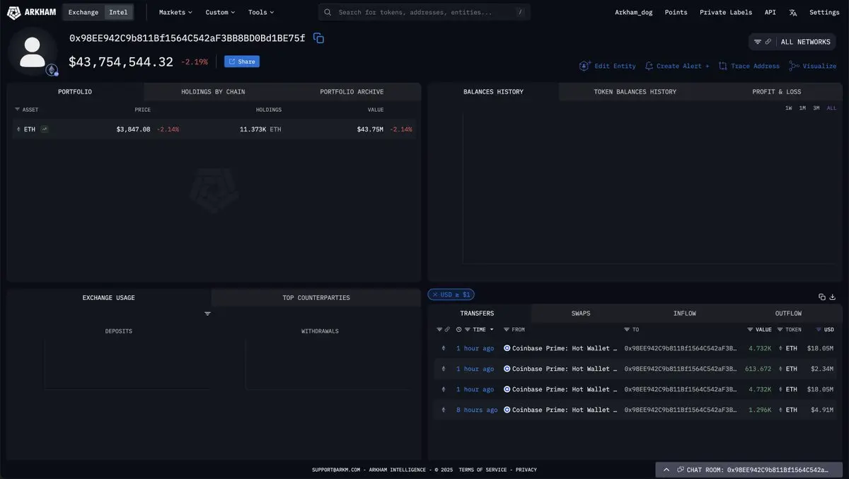849x479 pixels.
Task: Click the chat room expand arrow icon
Action: click(x=666, y=470)
